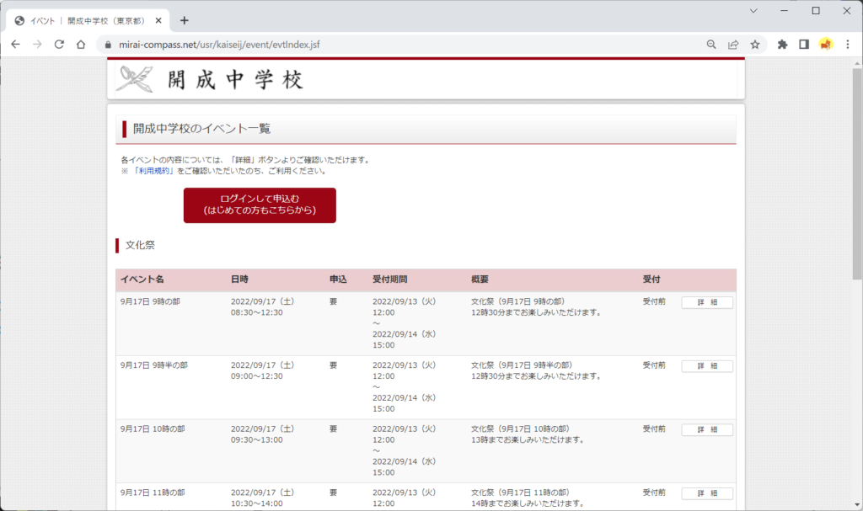Click the ログインして申込む button
Viewport: 863px width, 511px height.
point(260,205)
